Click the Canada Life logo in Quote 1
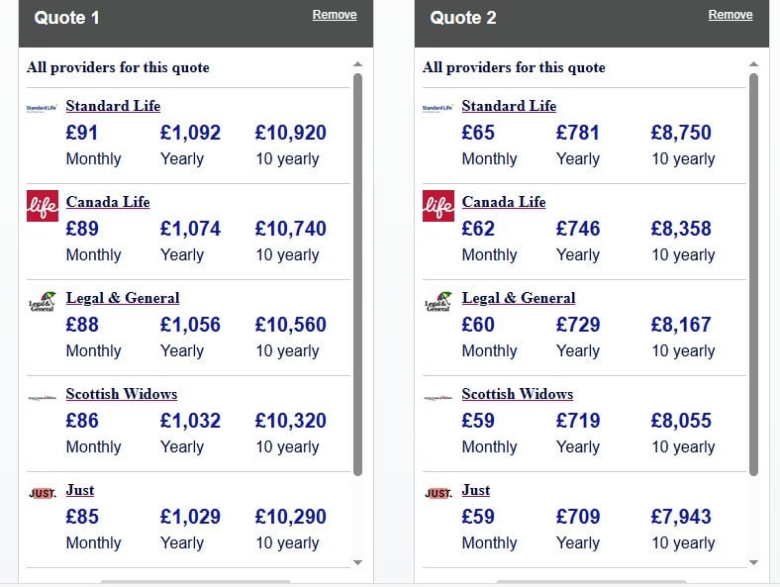The width and height of the screenshot is (780, 587). click(43, 206)
